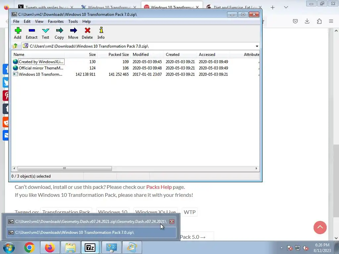
Task: Open a new Firefox tab plus button
Action: point(273,7)
